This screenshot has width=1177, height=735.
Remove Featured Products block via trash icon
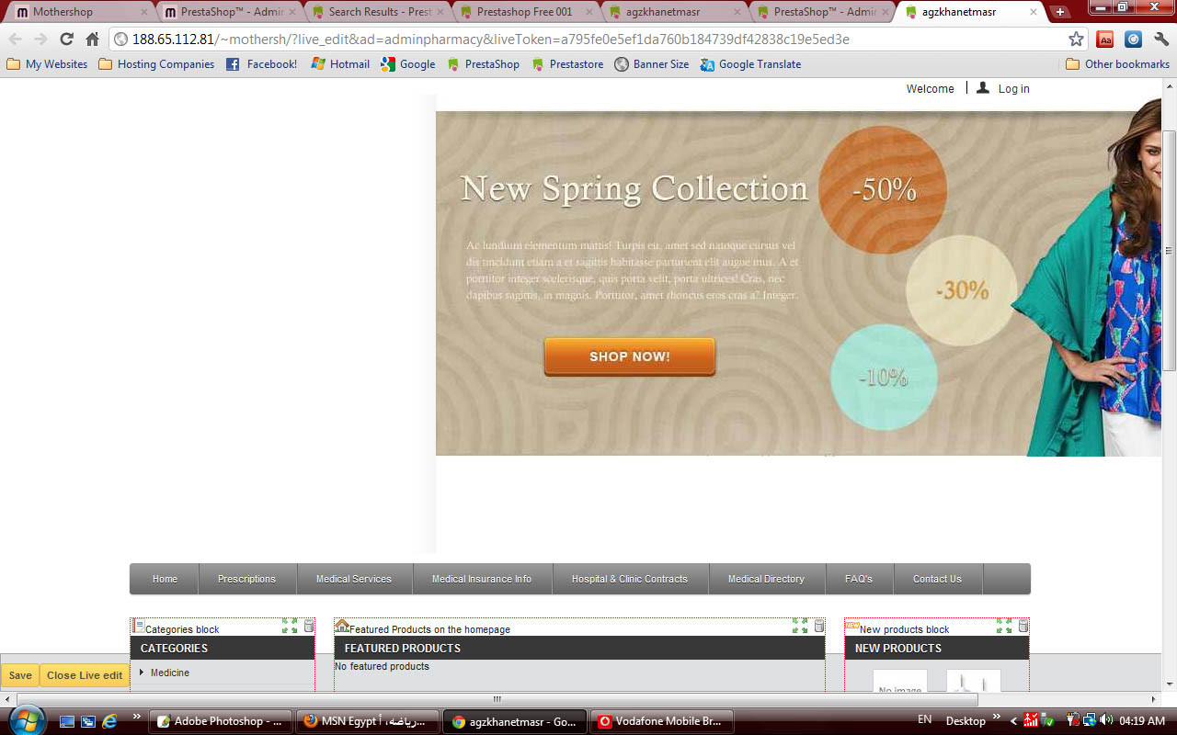[819, 626]
